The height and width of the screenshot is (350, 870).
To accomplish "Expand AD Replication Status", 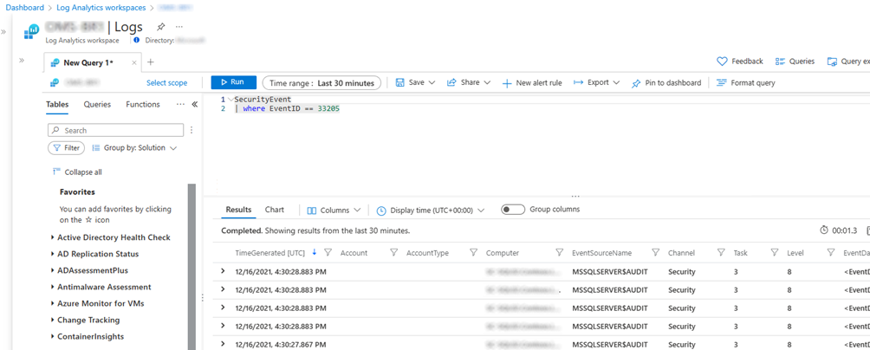I will [x=94, y=254].
